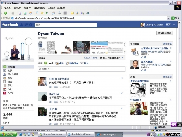Open 王仁佑 profile name link
The image size is (182, 137).
coord(53,109)
